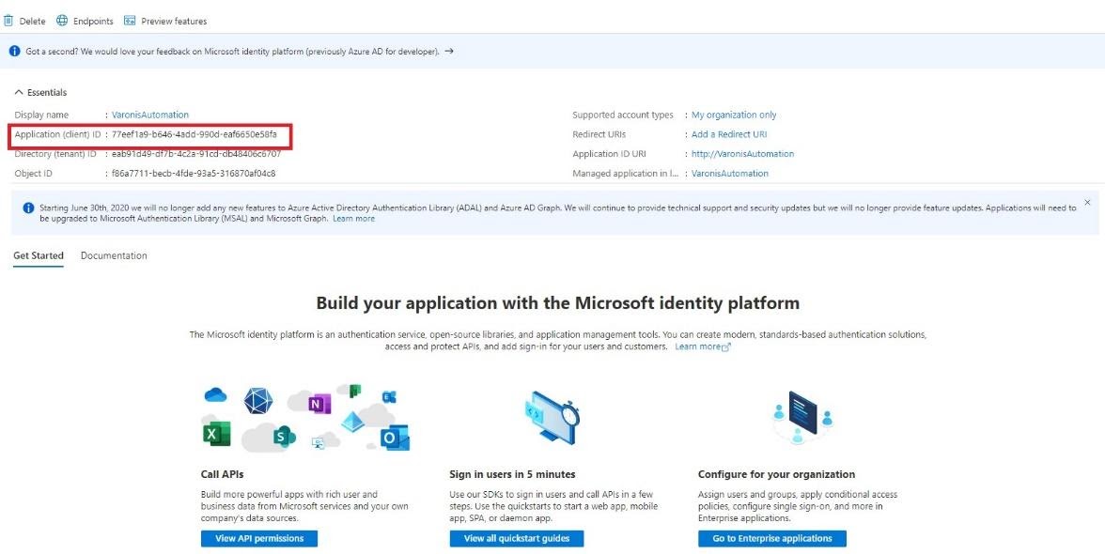
Task: Click the sign-in stopwatch illustration
Action: (x=552, y=417)
